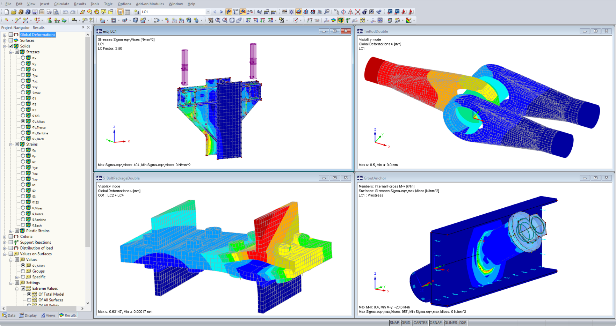Expand the Support Reactions tree branch
Screen dimensions: 616x326
tap(5, 242)
